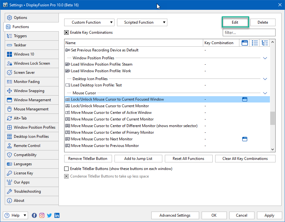Switch to the Remote Control tab
285x222 pixels.
(32, 146)
